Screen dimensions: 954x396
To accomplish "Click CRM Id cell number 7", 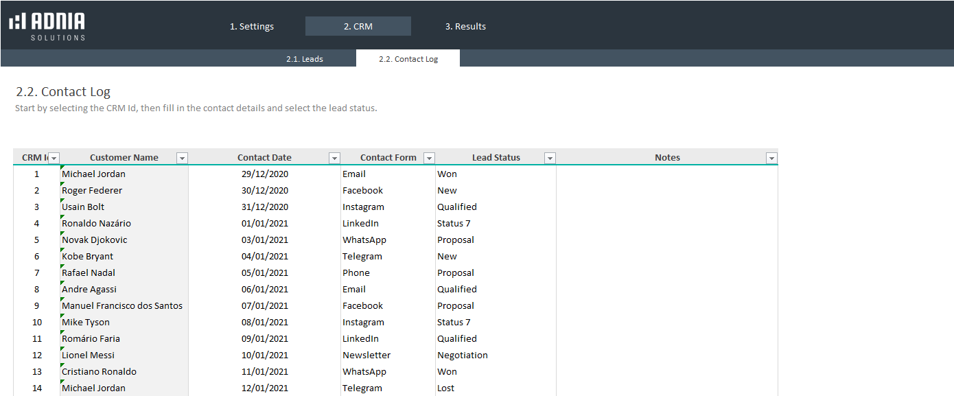I will click(37, 273).
